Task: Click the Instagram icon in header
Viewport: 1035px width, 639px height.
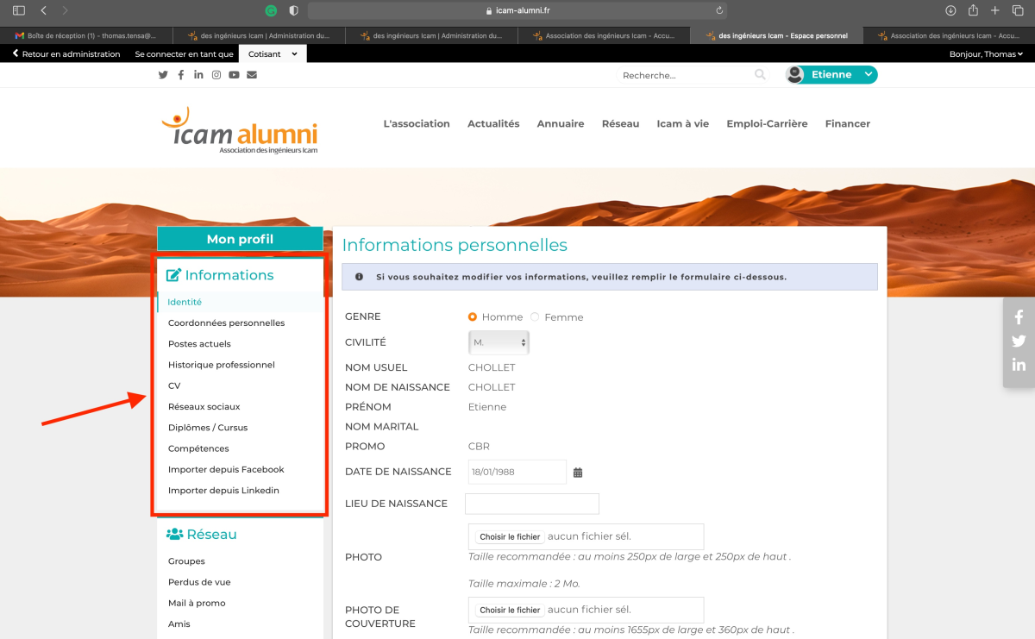Action: tap(216, 75)
